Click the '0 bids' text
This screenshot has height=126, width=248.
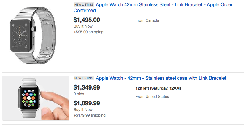pyautogui.click(x=79, y=94)
